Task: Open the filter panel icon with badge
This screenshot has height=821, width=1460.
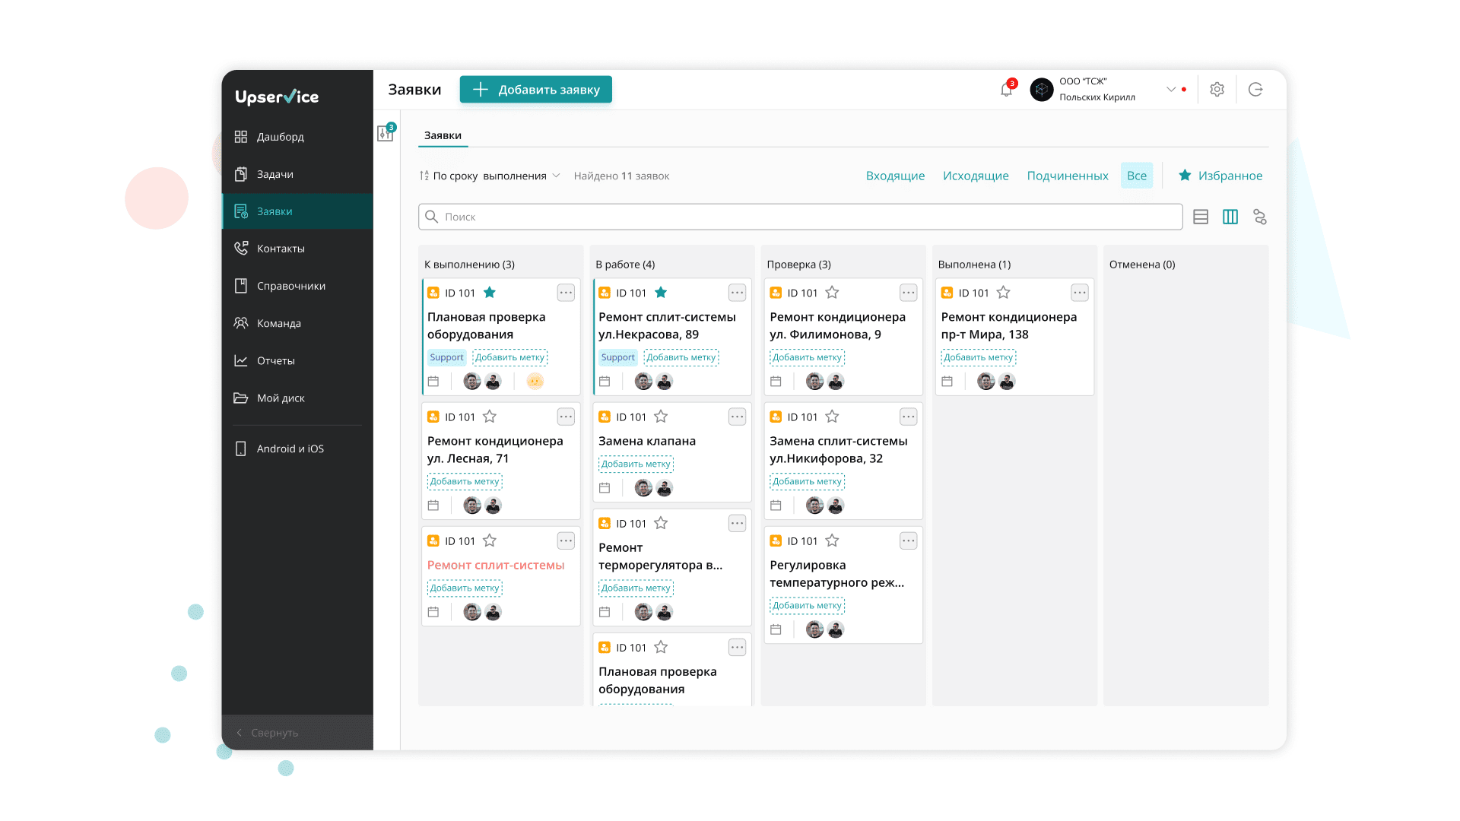Action: click(386, 133)
